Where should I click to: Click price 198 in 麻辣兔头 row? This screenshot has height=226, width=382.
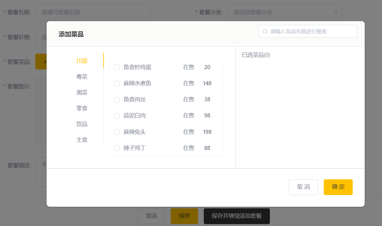click(x=207, y=132)
